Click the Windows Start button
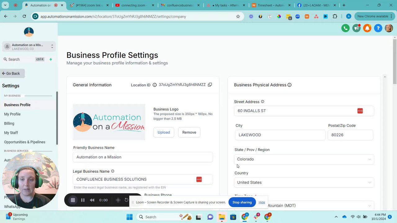This screenshot has width=397, height=223. click(129, 217)
